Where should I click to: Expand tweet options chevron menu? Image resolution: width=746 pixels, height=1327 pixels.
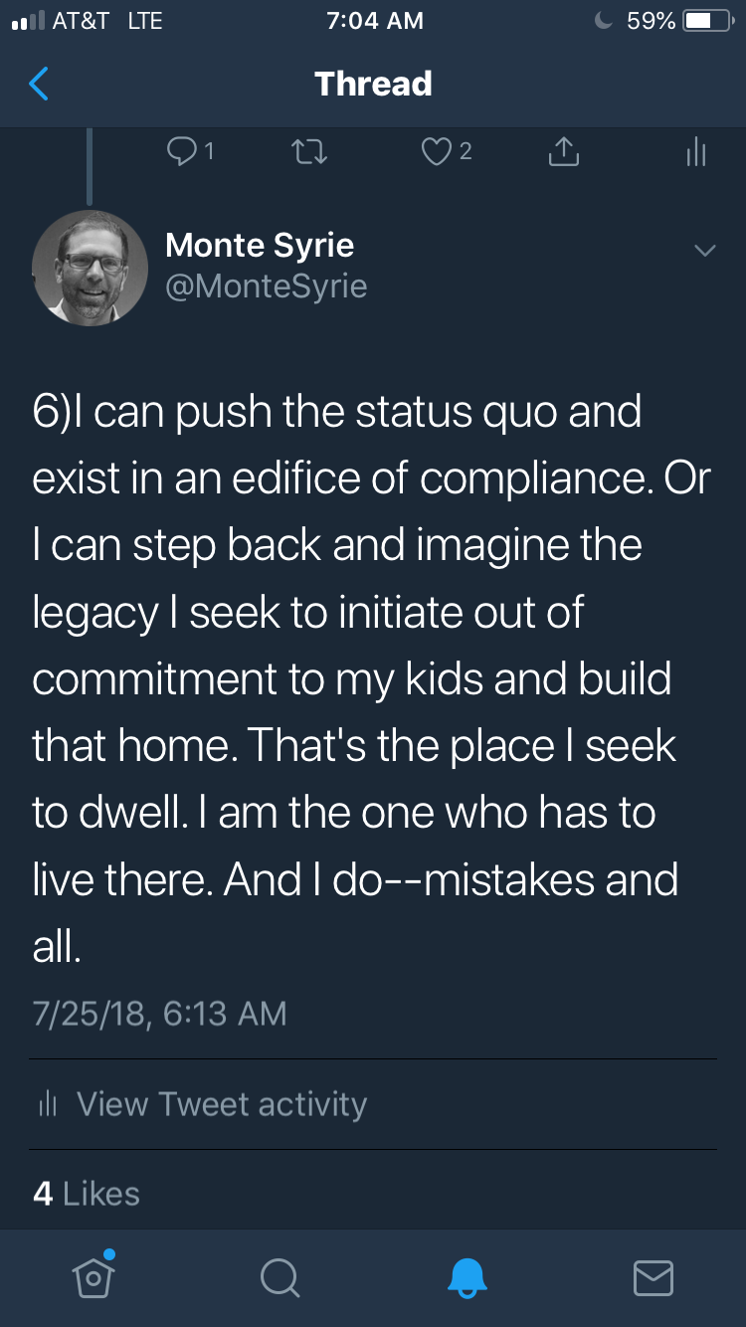pyautogui.click(x=704, y=251)
